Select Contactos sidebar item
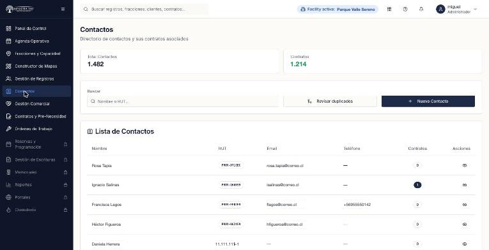Screen dimensions: 489x250 pyautogui.click(x=36, y=91)
